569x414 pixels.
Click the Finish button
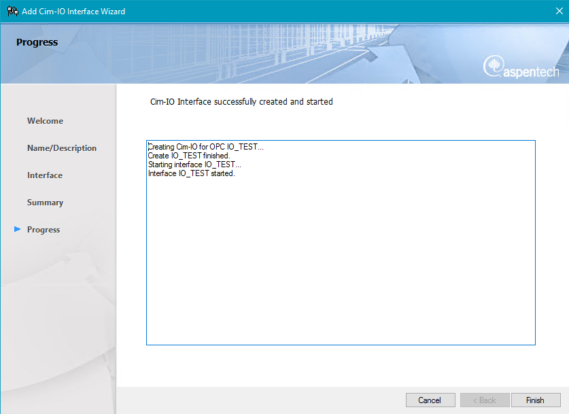(535, 400)
